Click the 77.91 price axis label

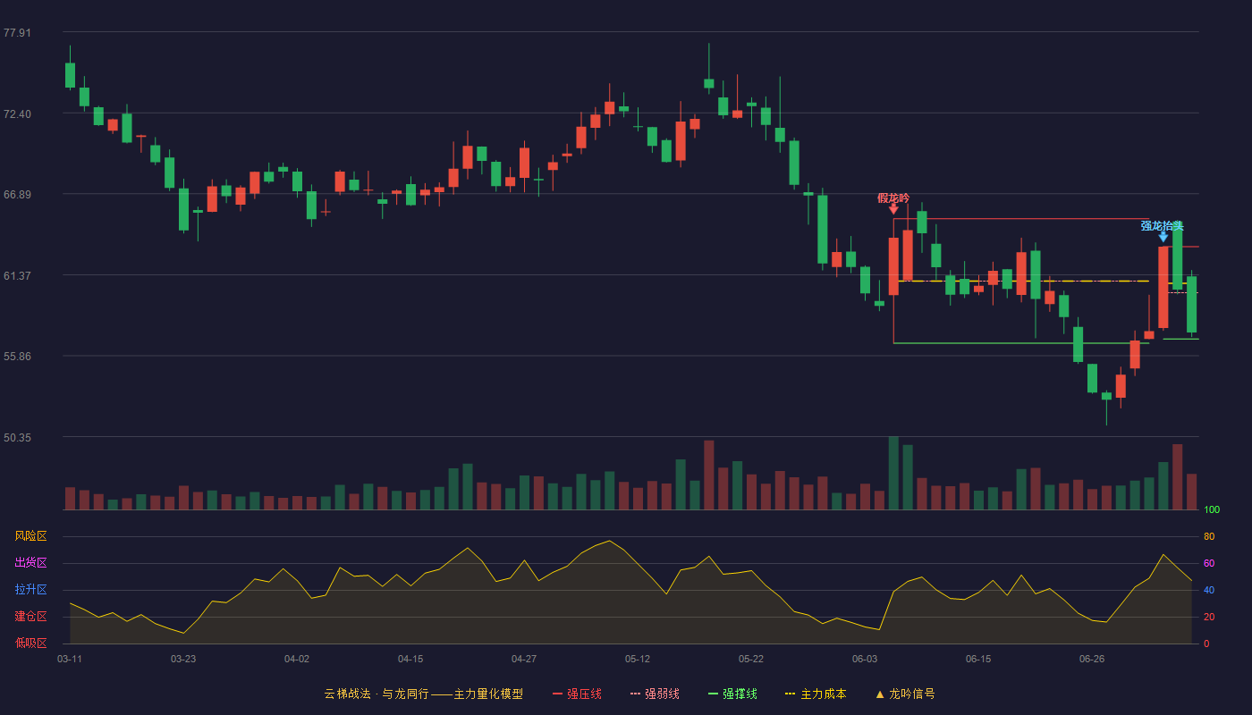(x=17, y=33)
